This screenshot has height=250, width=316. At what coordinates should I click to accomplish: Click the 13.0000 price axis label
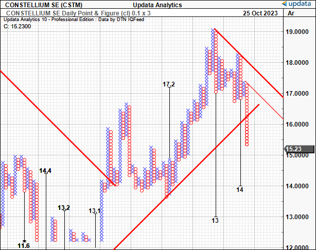click(297, 217)
